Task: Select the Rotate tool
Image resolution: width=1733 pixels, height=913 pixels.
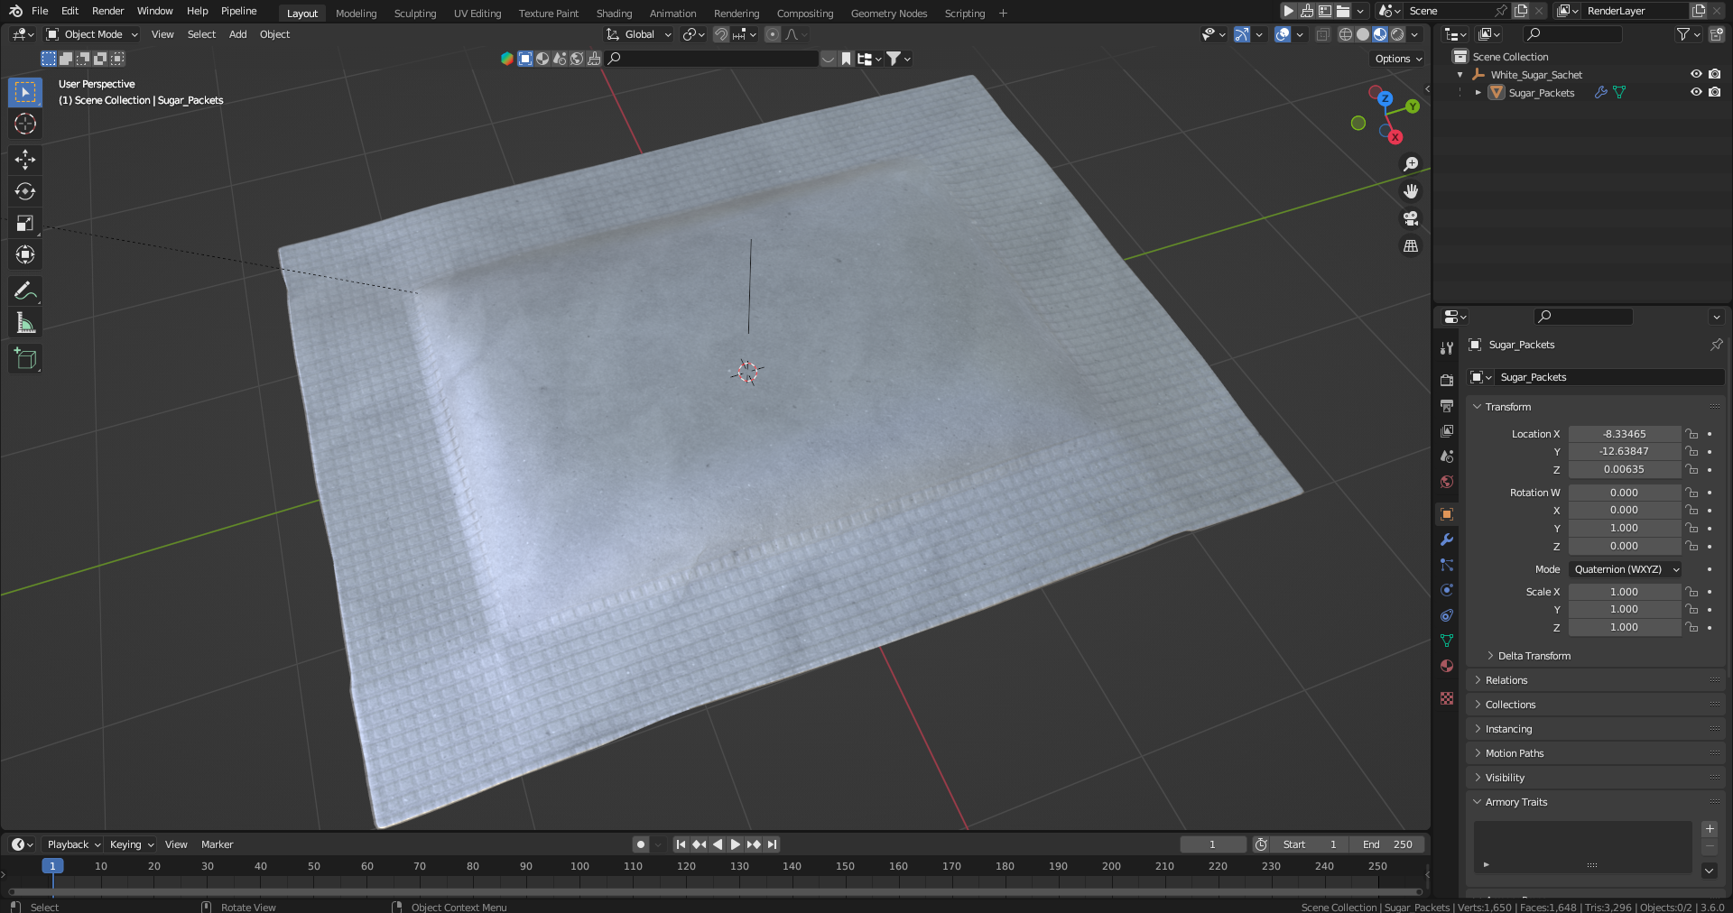Action: click(25, 191)
